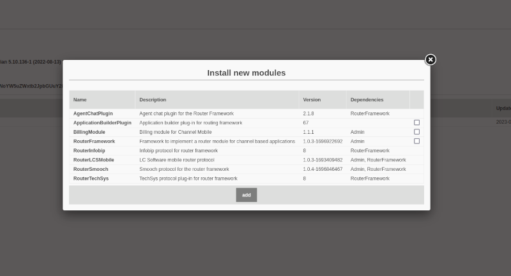Click the RouterFramework name in first column

click(94, 141)
